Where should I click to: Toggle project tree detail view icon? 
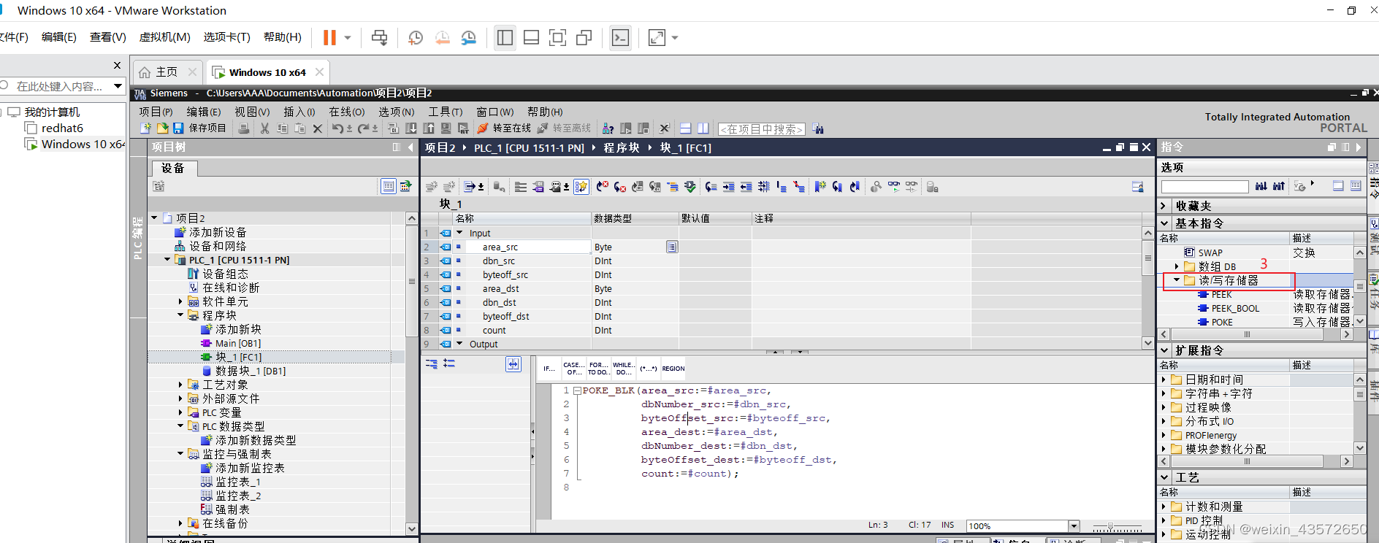pos(389,186)
